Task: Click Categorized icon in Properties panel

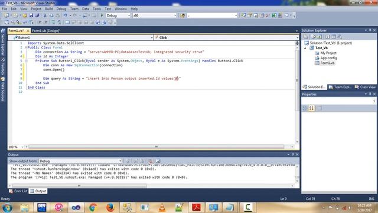Action: 305,108
